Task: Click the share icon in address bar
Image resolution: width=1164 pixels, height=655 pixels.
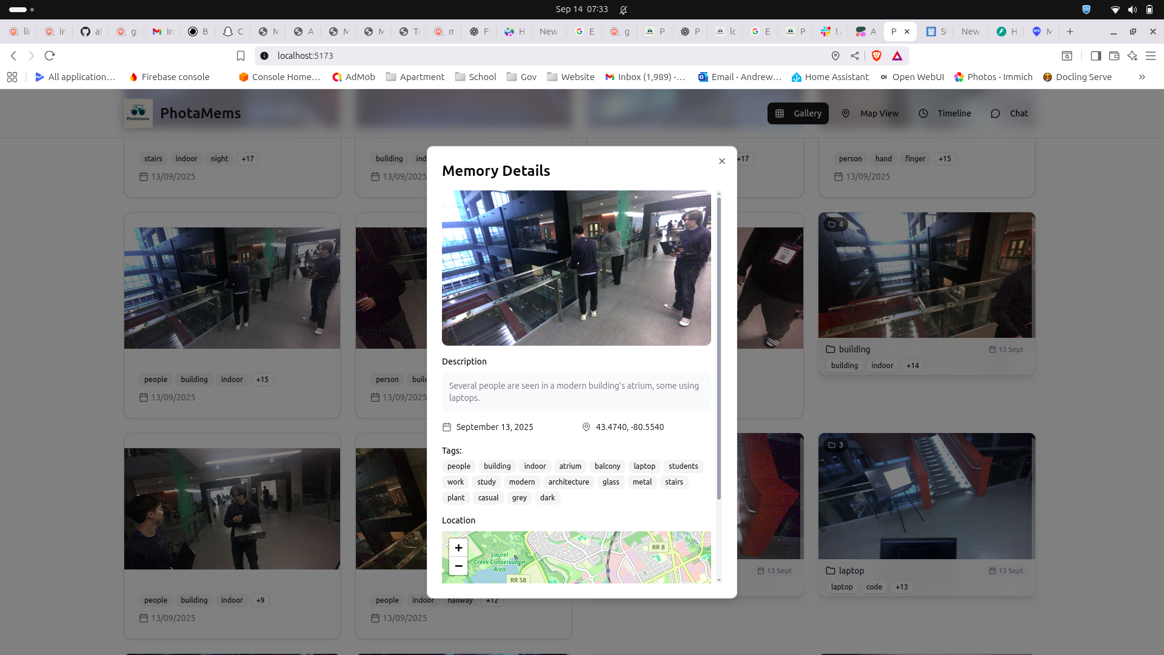Action: pos(855,56)
